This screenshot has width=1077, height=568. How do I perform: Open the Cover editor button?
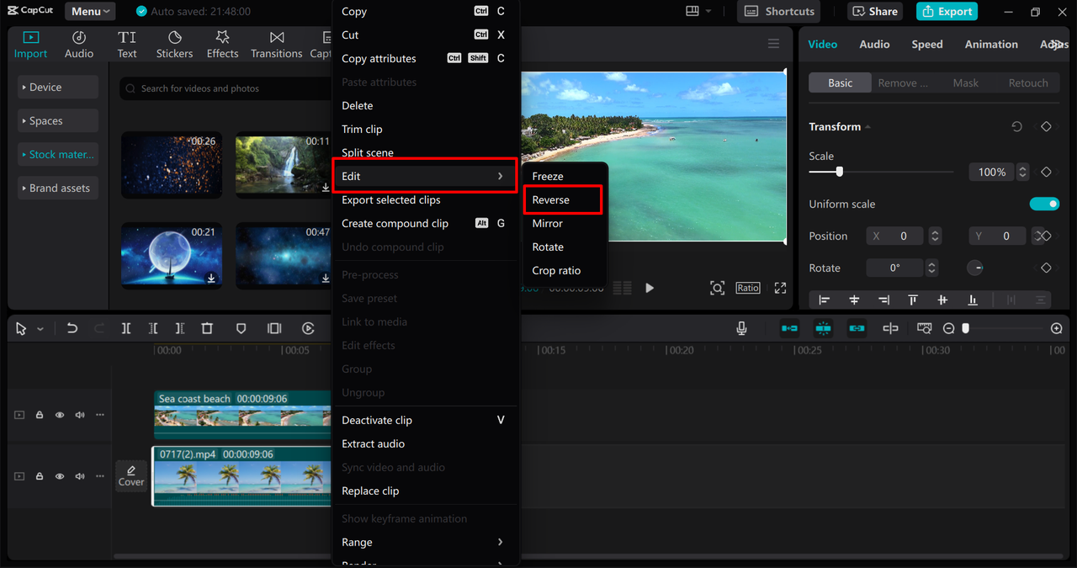[131, 476]
